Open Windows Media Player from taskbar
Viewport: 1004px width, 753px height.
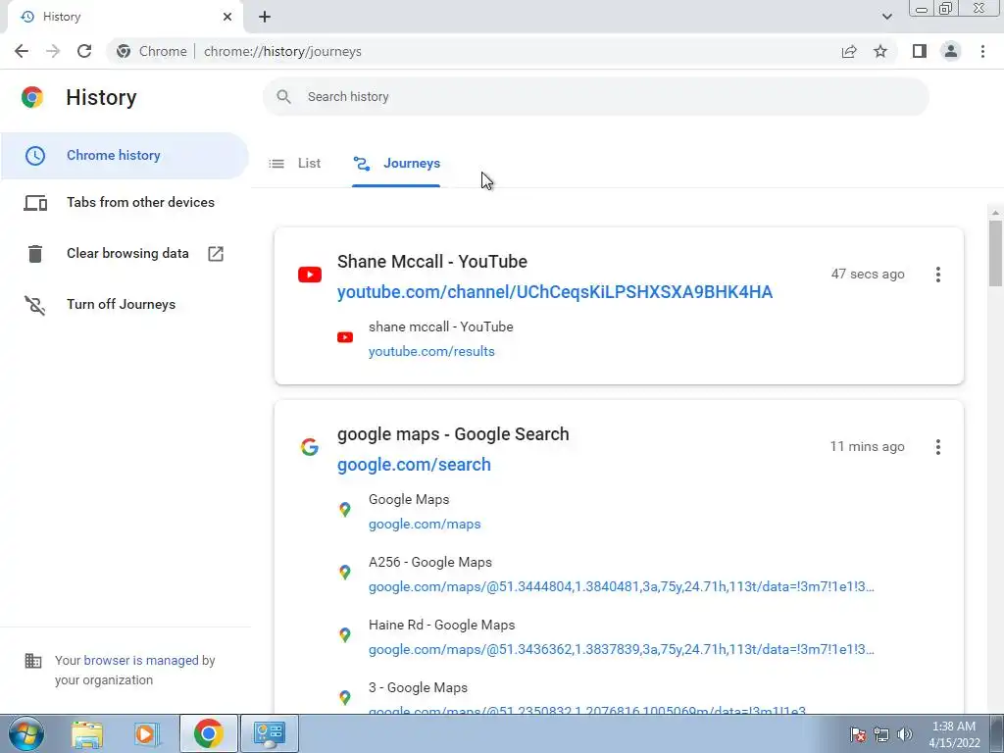coord(145,733)
